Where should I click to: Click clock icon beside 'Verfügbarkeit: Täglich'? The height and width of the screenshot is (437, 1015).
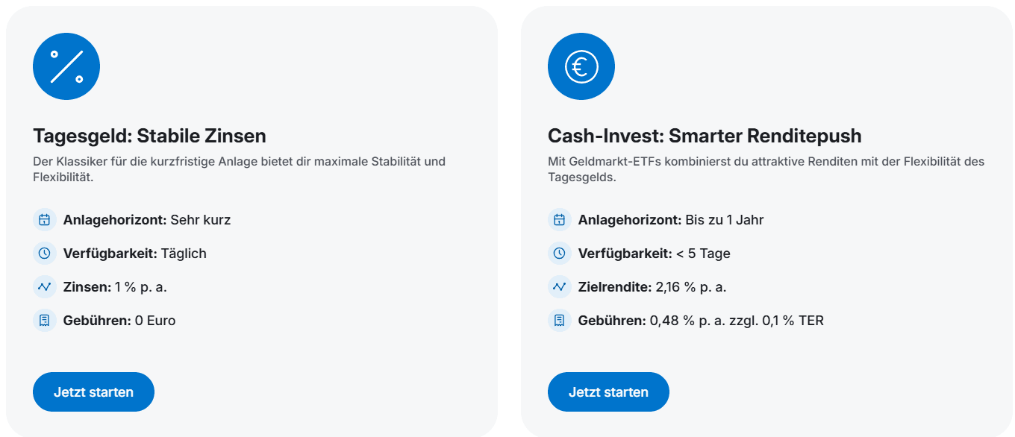(45, 254)
